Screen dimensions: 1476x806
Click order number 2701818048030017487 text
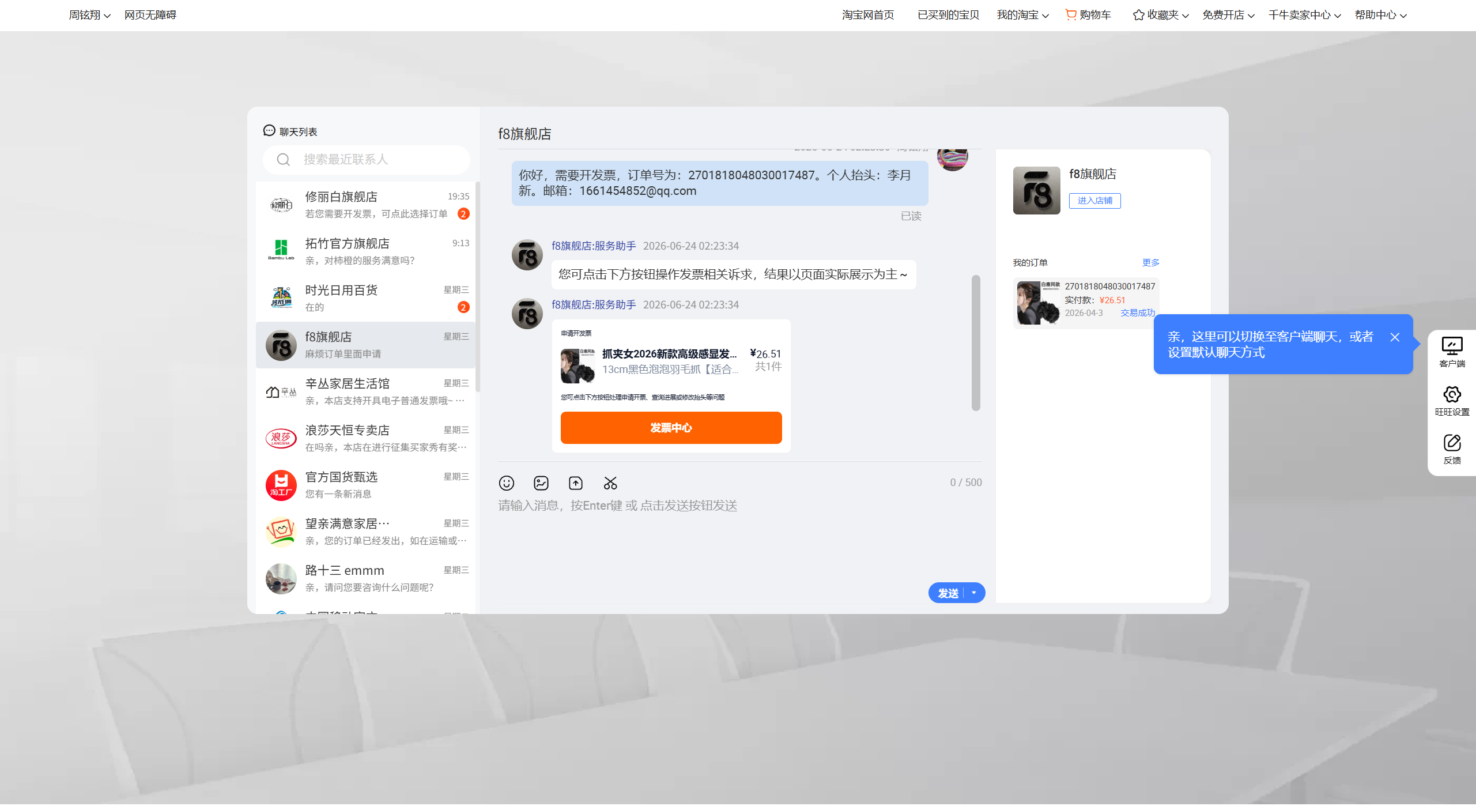pos(1110,287)
